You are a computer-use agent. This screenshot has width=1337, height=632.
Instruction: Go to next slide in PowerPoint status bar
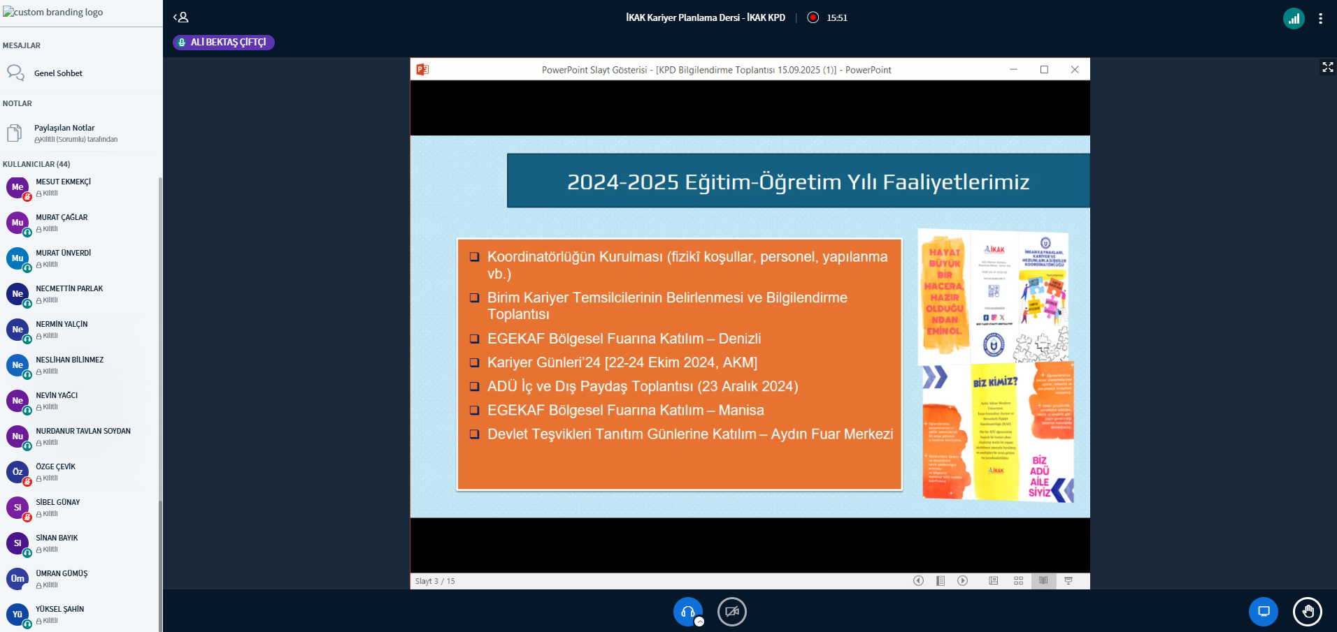pos(962,581)
